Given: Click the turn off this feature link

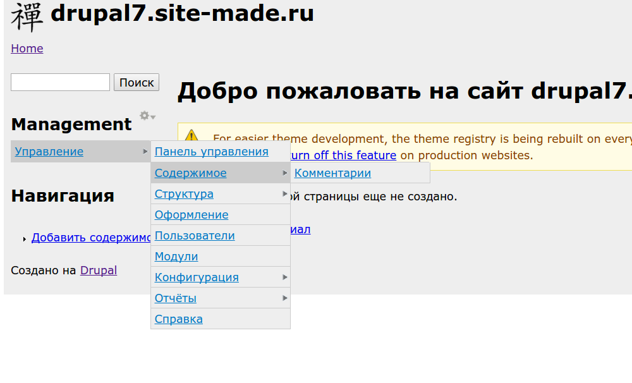Looking at the screenshot, I should 343,155.
